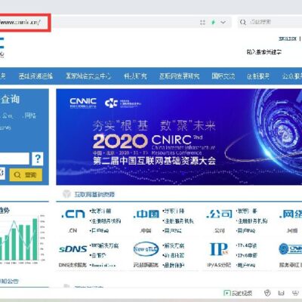
Task: Click the .中国 domain logo
Action: click(x=146, y=214)
